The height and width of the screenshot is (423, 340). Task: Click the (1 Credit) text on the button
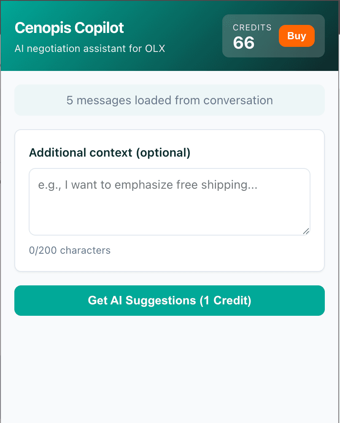[x=225, y=301]
